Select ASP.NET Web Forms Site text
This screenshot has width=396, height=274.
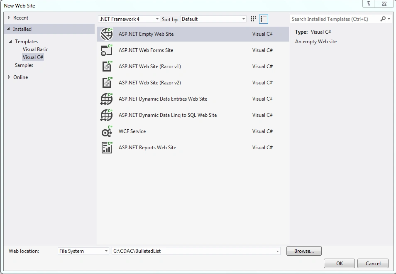(146, 50)
